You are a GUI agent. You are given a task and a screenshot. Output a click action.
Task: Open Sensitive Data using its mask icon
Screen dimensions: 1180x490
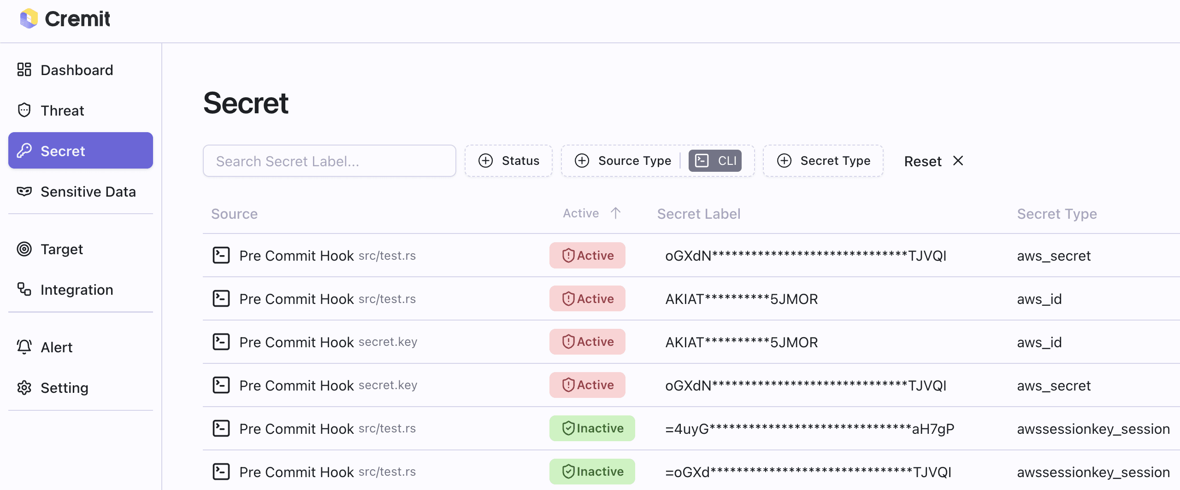24,191
